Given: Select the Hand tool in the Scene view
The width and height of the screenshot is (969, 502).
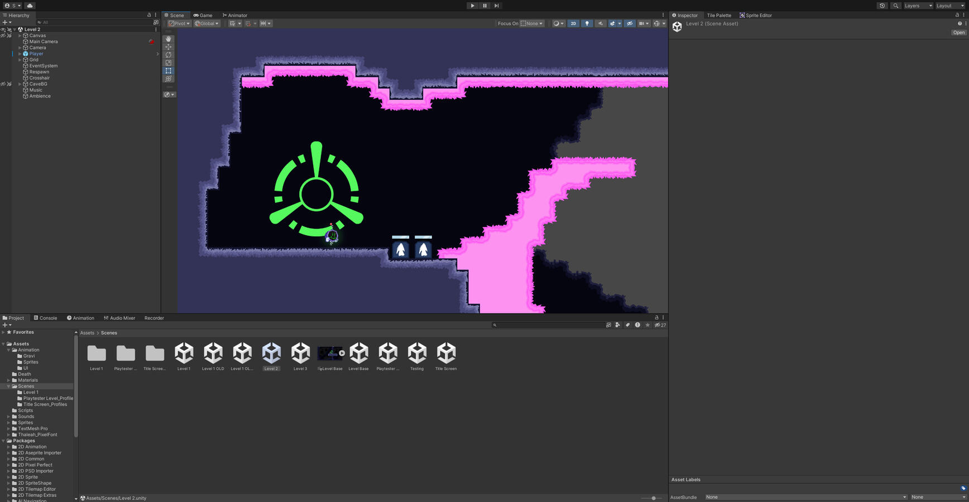Looking at the screenshot, I should tap(168, 38).
